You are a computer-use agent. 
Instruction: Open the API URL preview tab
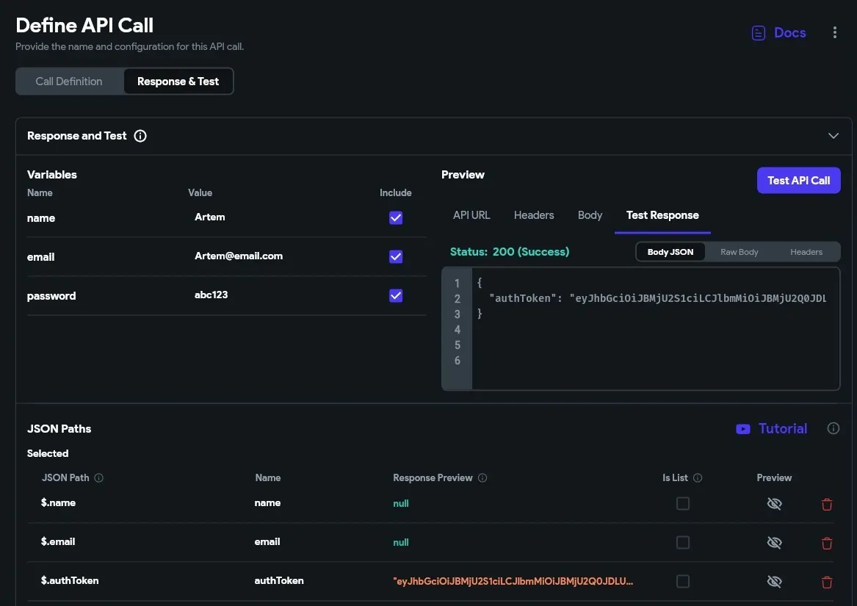click(x=471, y=215)
